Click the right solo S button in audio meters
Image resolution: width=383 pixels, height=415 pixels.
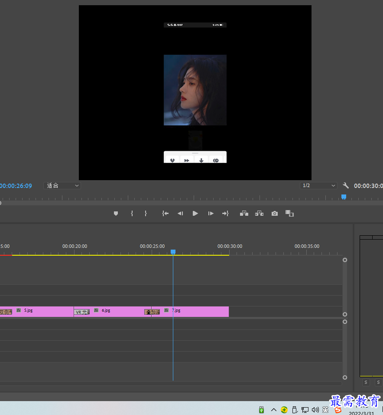click(x=378, y=382)
